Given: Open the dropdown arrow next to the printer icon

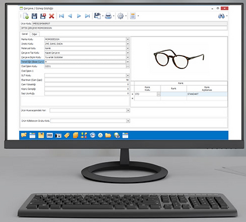Looking at the screenshot, I should tap(114, 16).
